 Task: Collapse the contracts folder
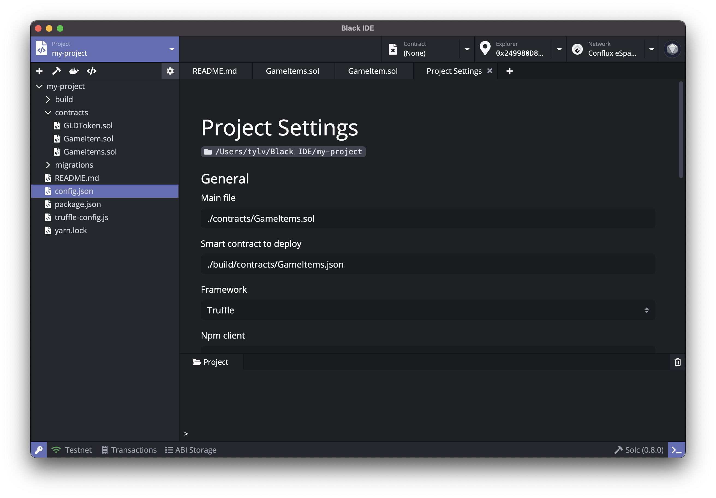pyautogui.click(x=48, y=113)
